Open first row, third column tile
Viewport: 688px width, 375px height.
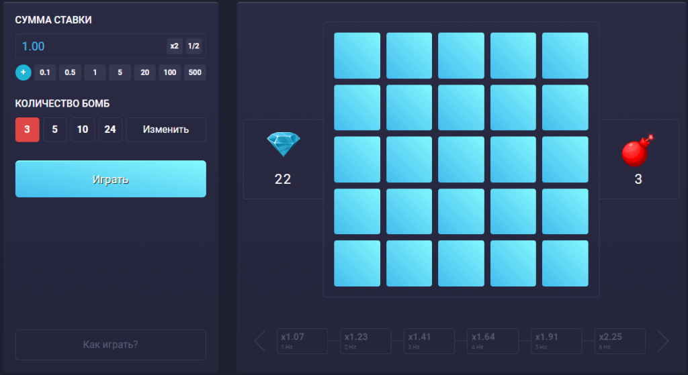tap(461, 56)
